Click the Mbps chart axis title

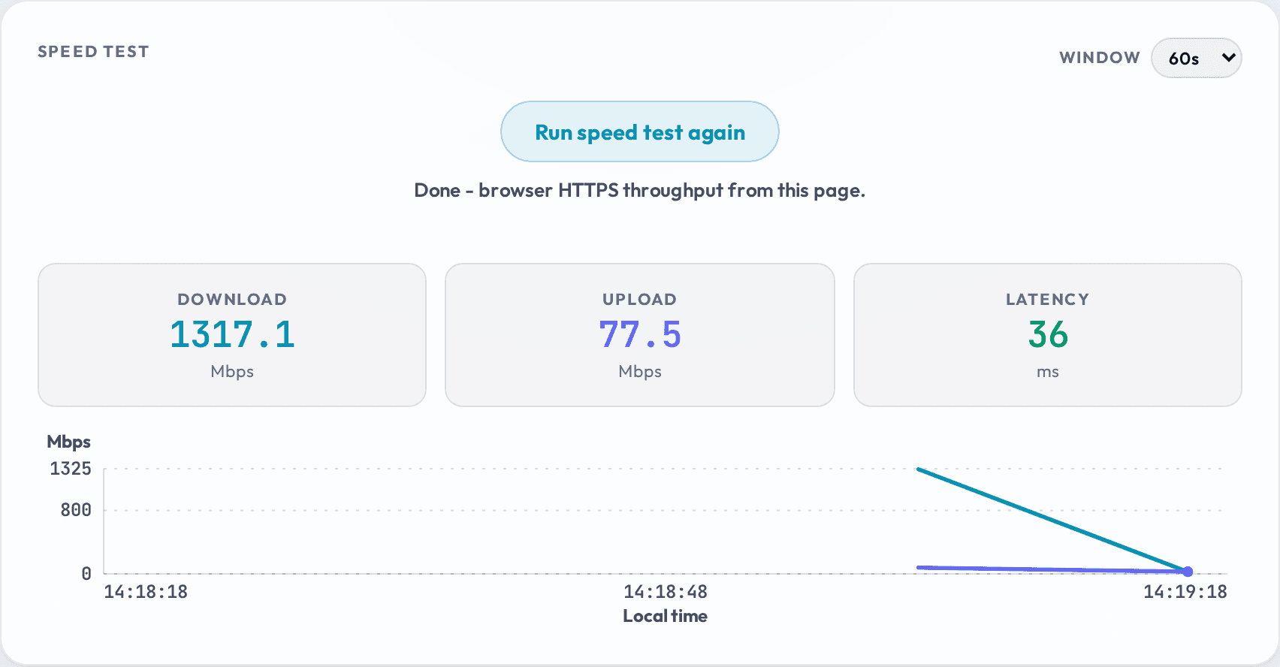[68, 442]
